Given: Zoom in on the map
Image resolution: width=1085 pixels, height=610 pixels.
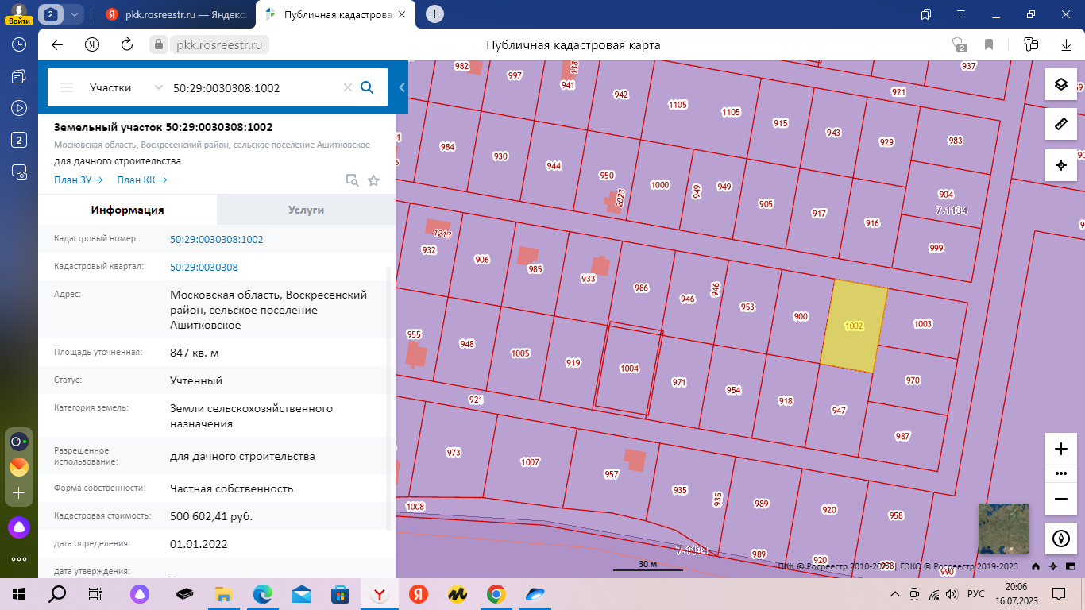Looking at the screenshot, I should coord(1060,449).
